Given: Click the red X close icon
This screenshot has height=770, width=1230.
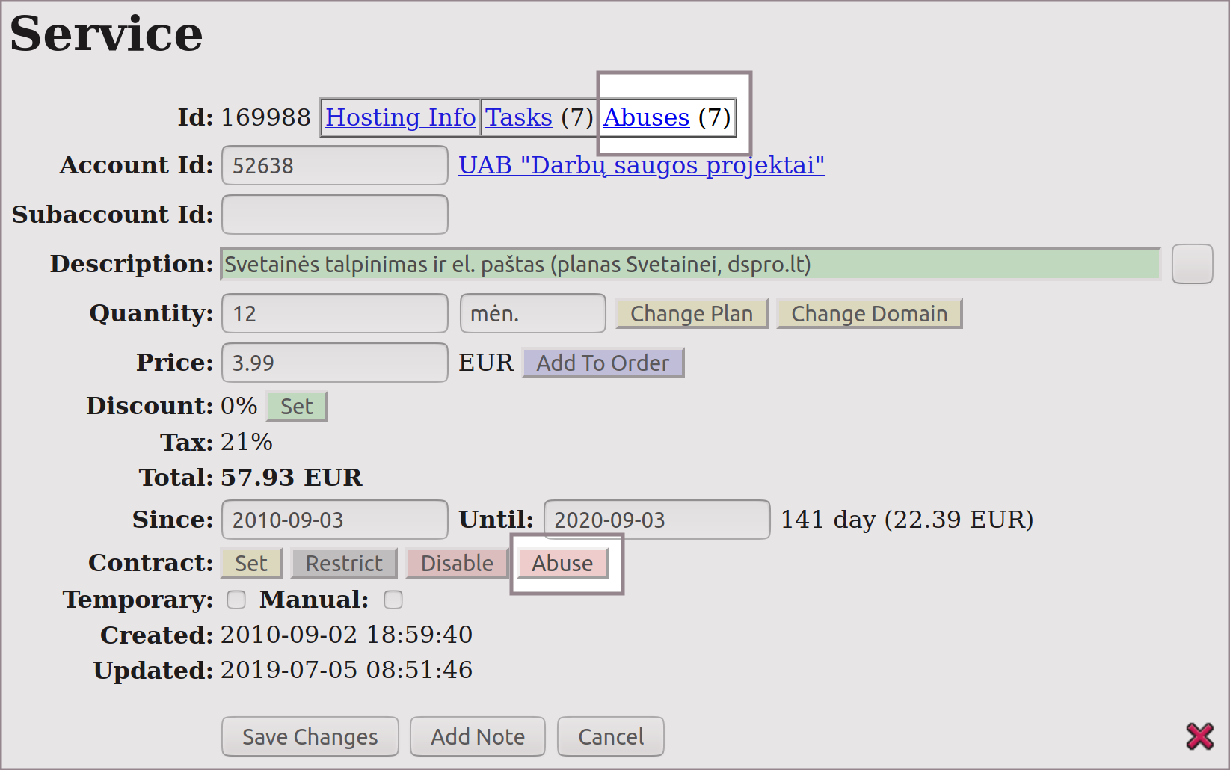Looking at the screenshot, I should 1199,736.
